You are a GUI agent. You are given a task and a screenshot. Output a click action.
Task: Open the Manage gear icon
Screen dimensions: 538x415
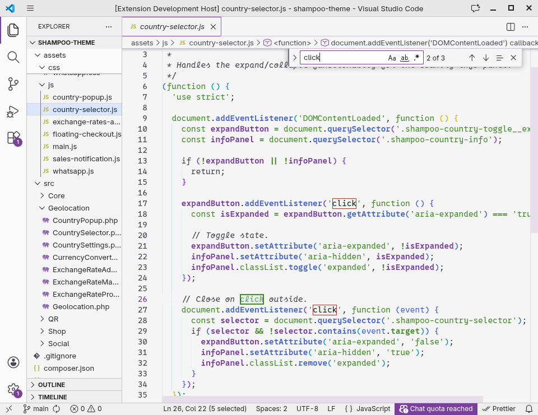coord(13,390)
